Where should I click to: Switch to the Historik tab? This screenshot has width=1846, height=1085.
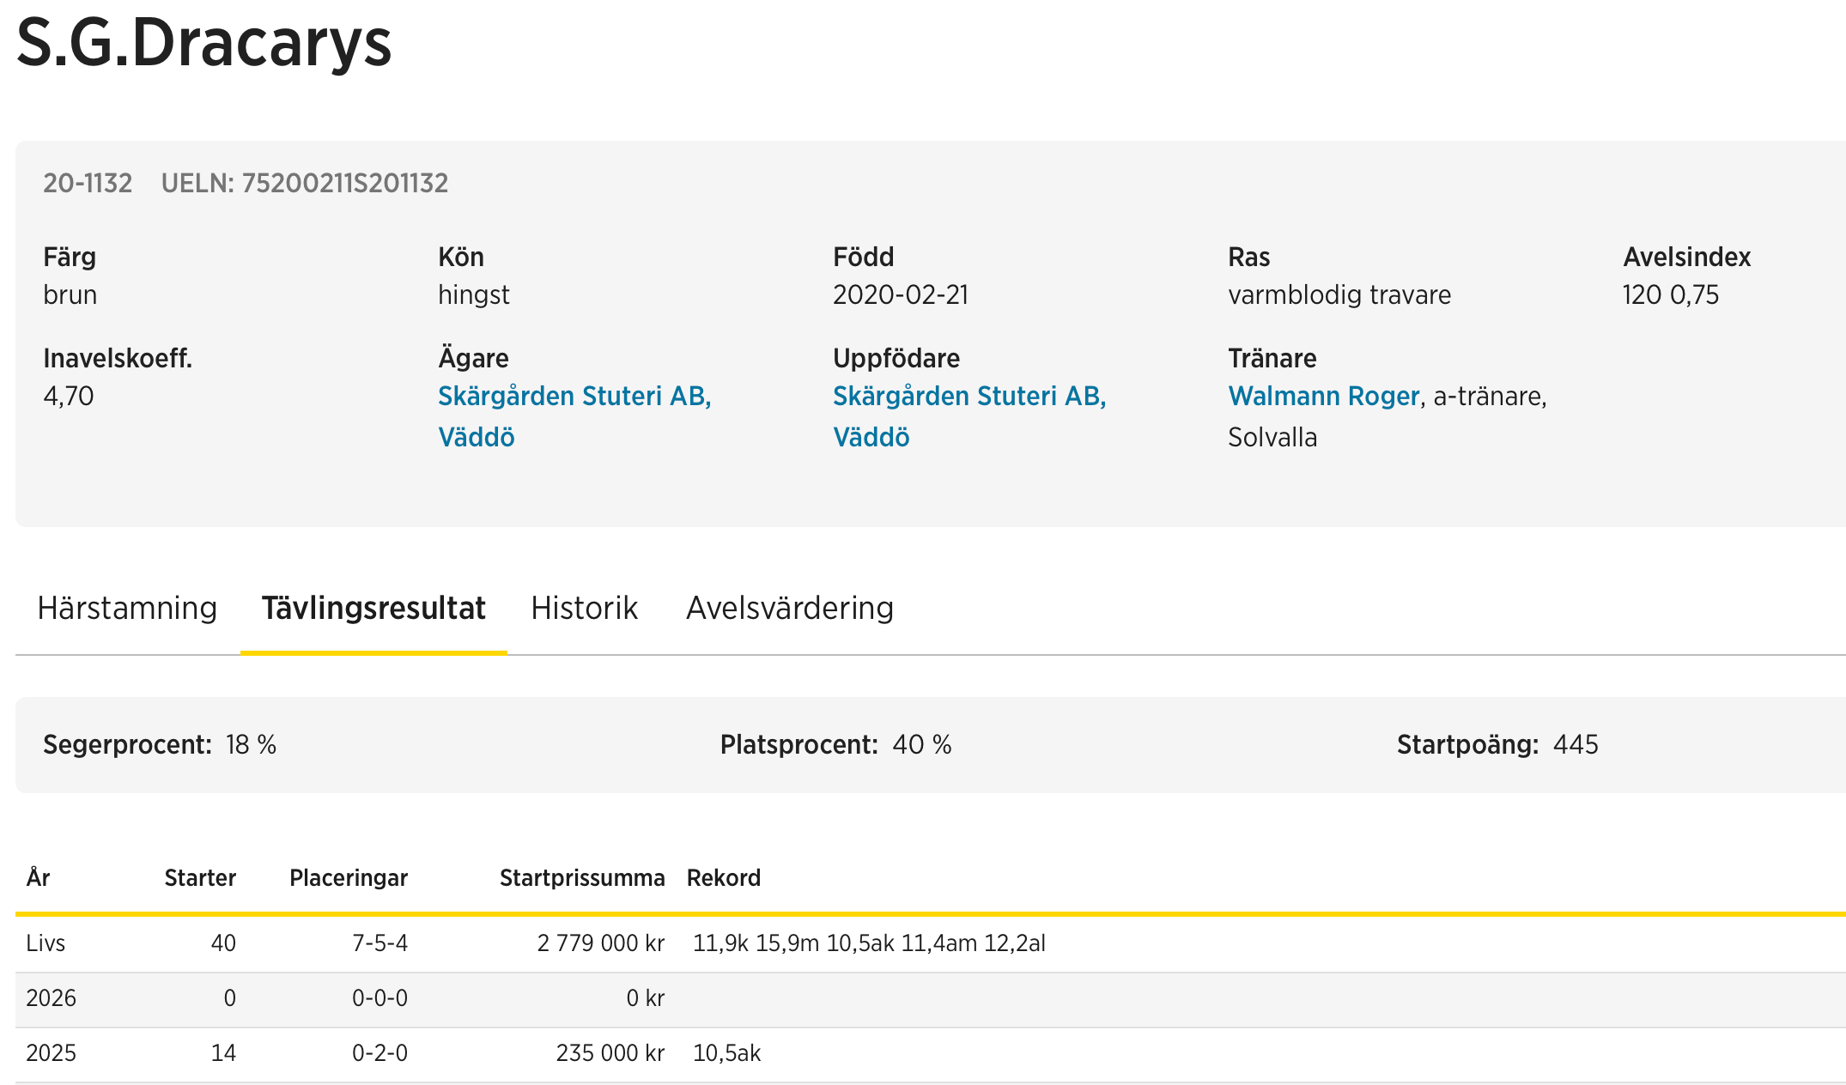584,608
